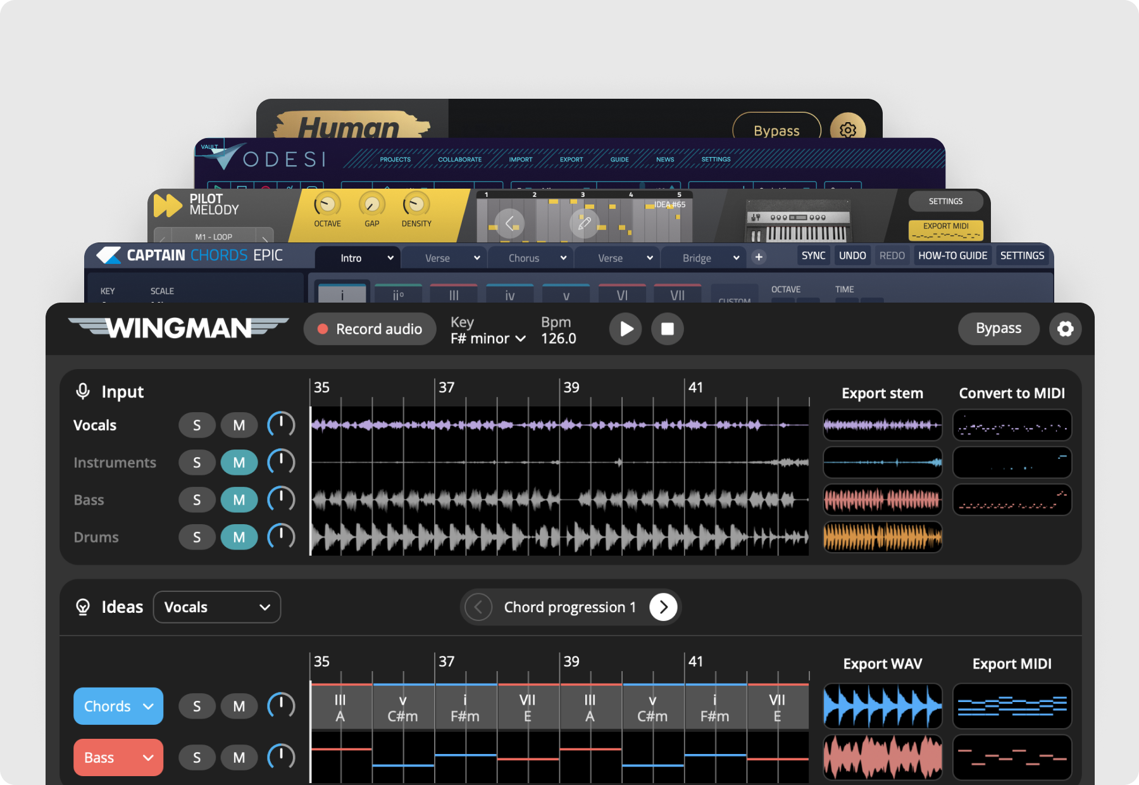Open Odesi Export menu
Image resolution: width=1139 pixels, height=785 pixels.
pyautogui.click(x=571, y=160)
